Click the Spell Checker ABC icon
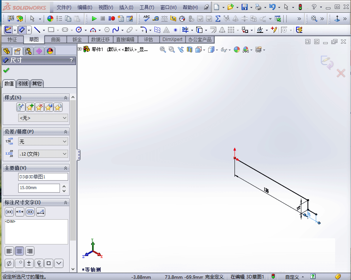Viewport: 351px width, 280px height. click(x=146, y=18)
